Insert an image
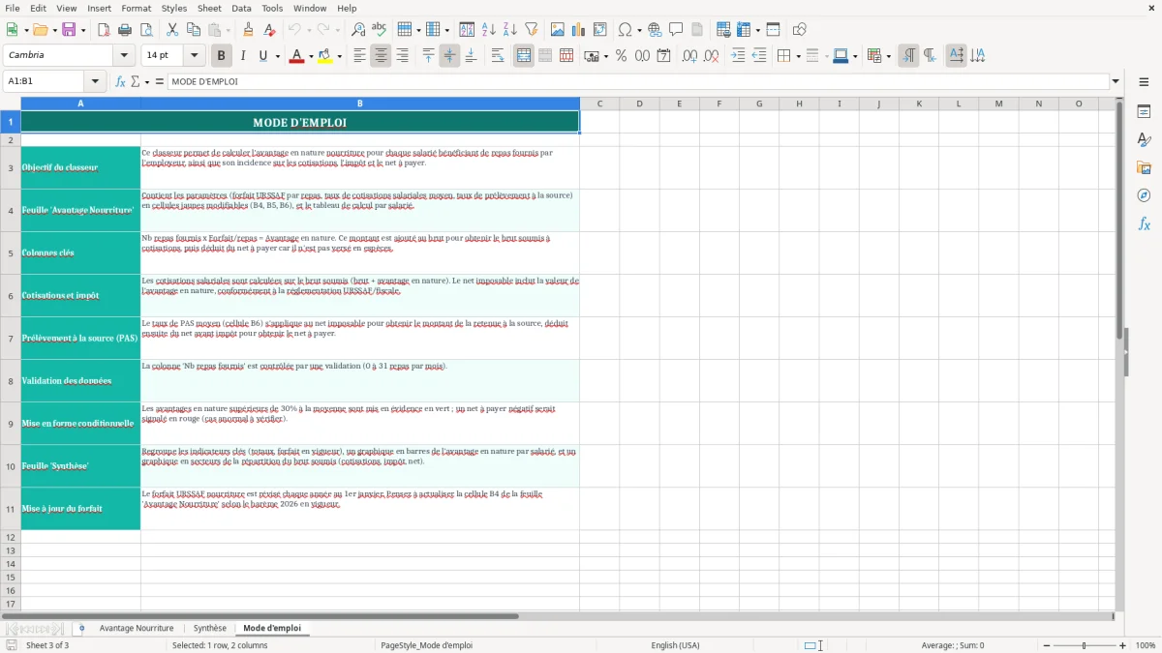 click(558, 30)
